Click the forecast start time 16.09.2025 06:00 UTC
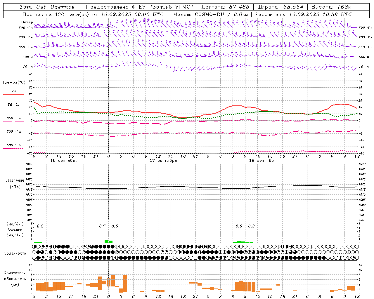374x299 pixels. pyautogui.click(x=132, y=14)
